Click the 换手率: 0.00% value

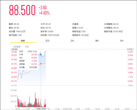coord(47,32)
